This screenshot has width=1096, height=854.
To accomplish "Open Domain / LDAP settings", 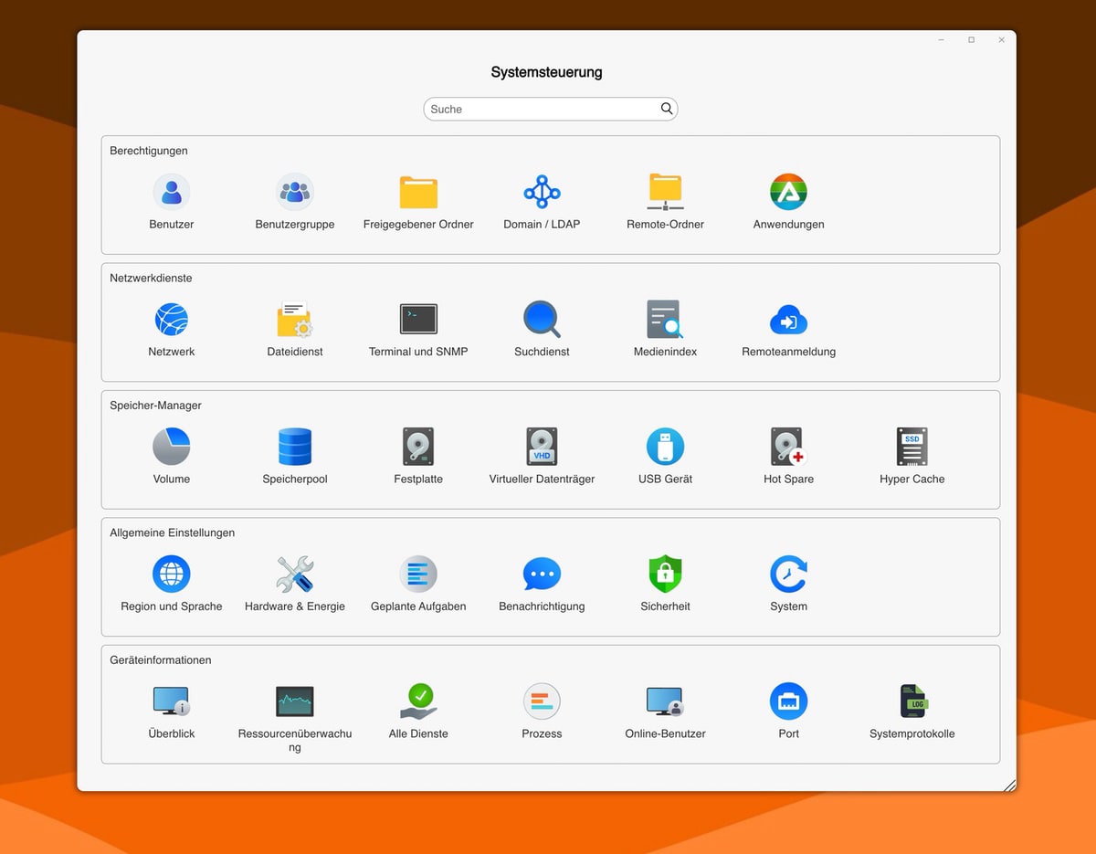I will pyautogui.click(x=542, y=193).
